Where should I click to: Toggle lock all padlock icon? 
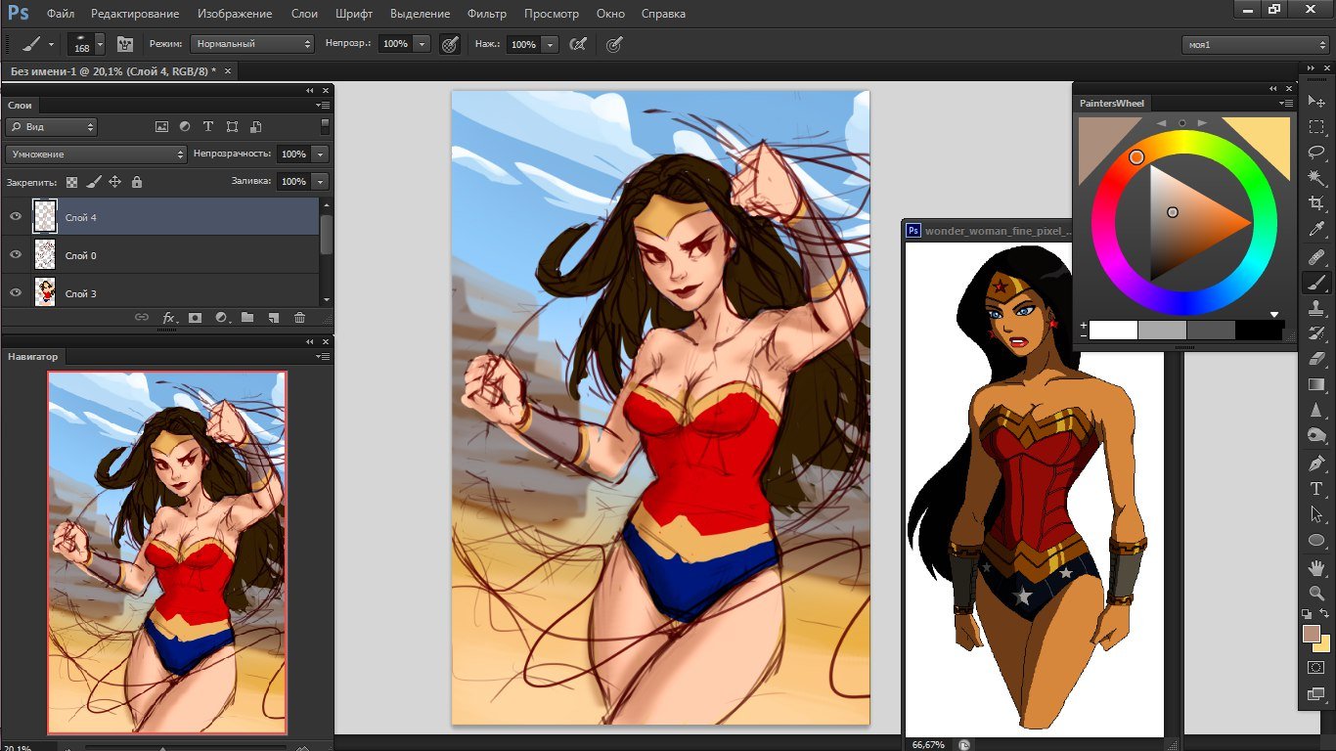(x=136, y=182)
